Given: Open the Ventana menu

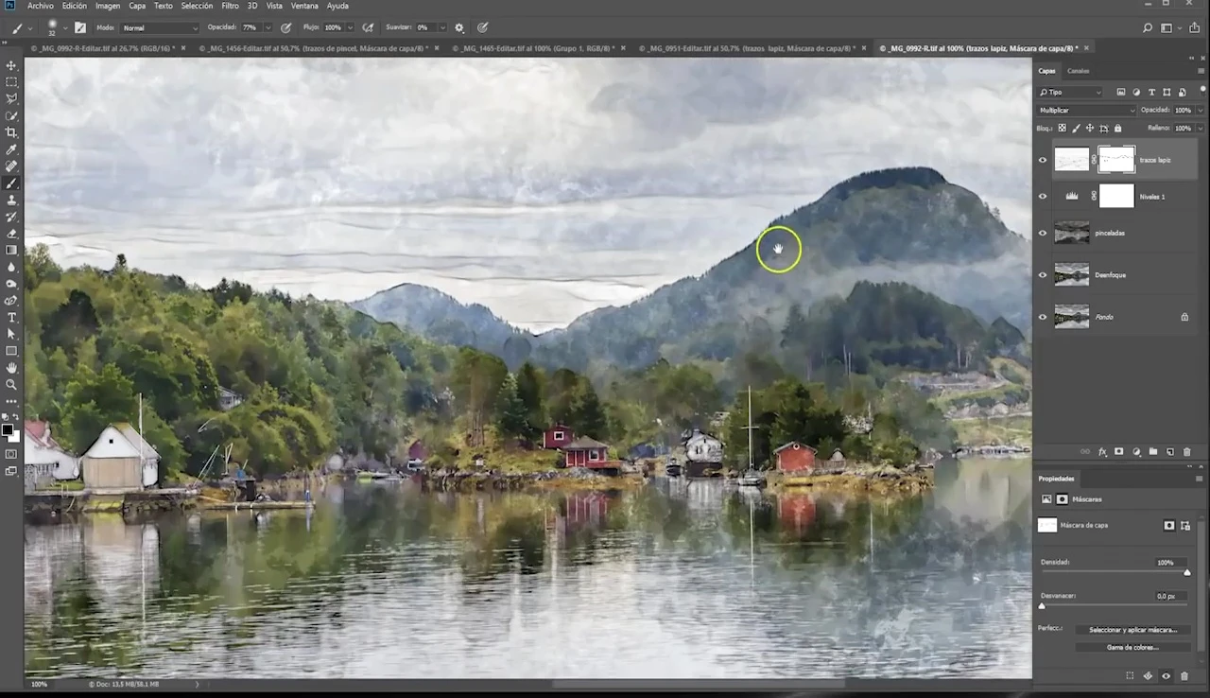Looking at the screenshot, I should click(304, 6).
